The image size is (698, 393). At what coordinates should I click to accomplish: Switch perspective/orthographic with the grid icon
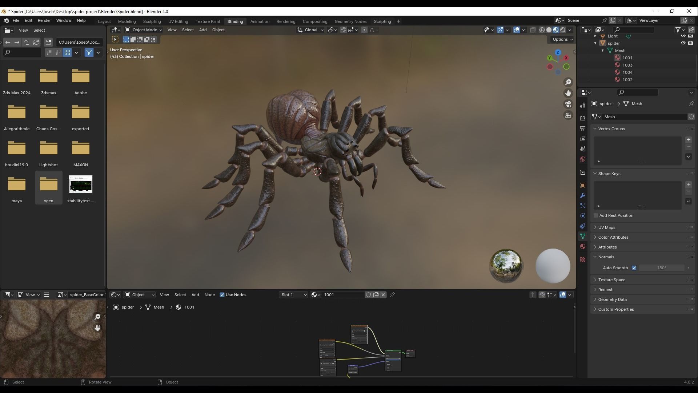click(568, 115)
